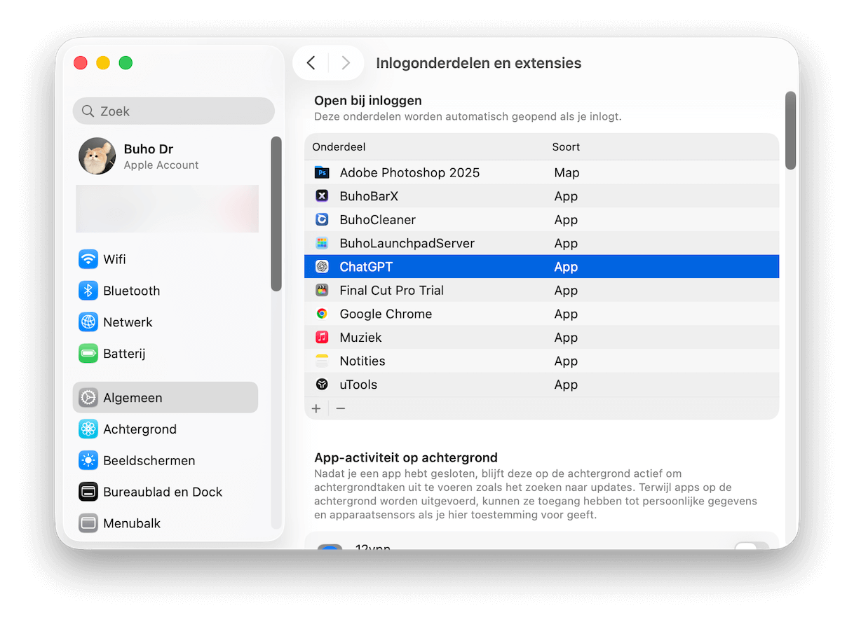854x622 pixels.
Task: Click the 'App-activiteit op achtergrond' heading
Action: click(x=406, y=458)
